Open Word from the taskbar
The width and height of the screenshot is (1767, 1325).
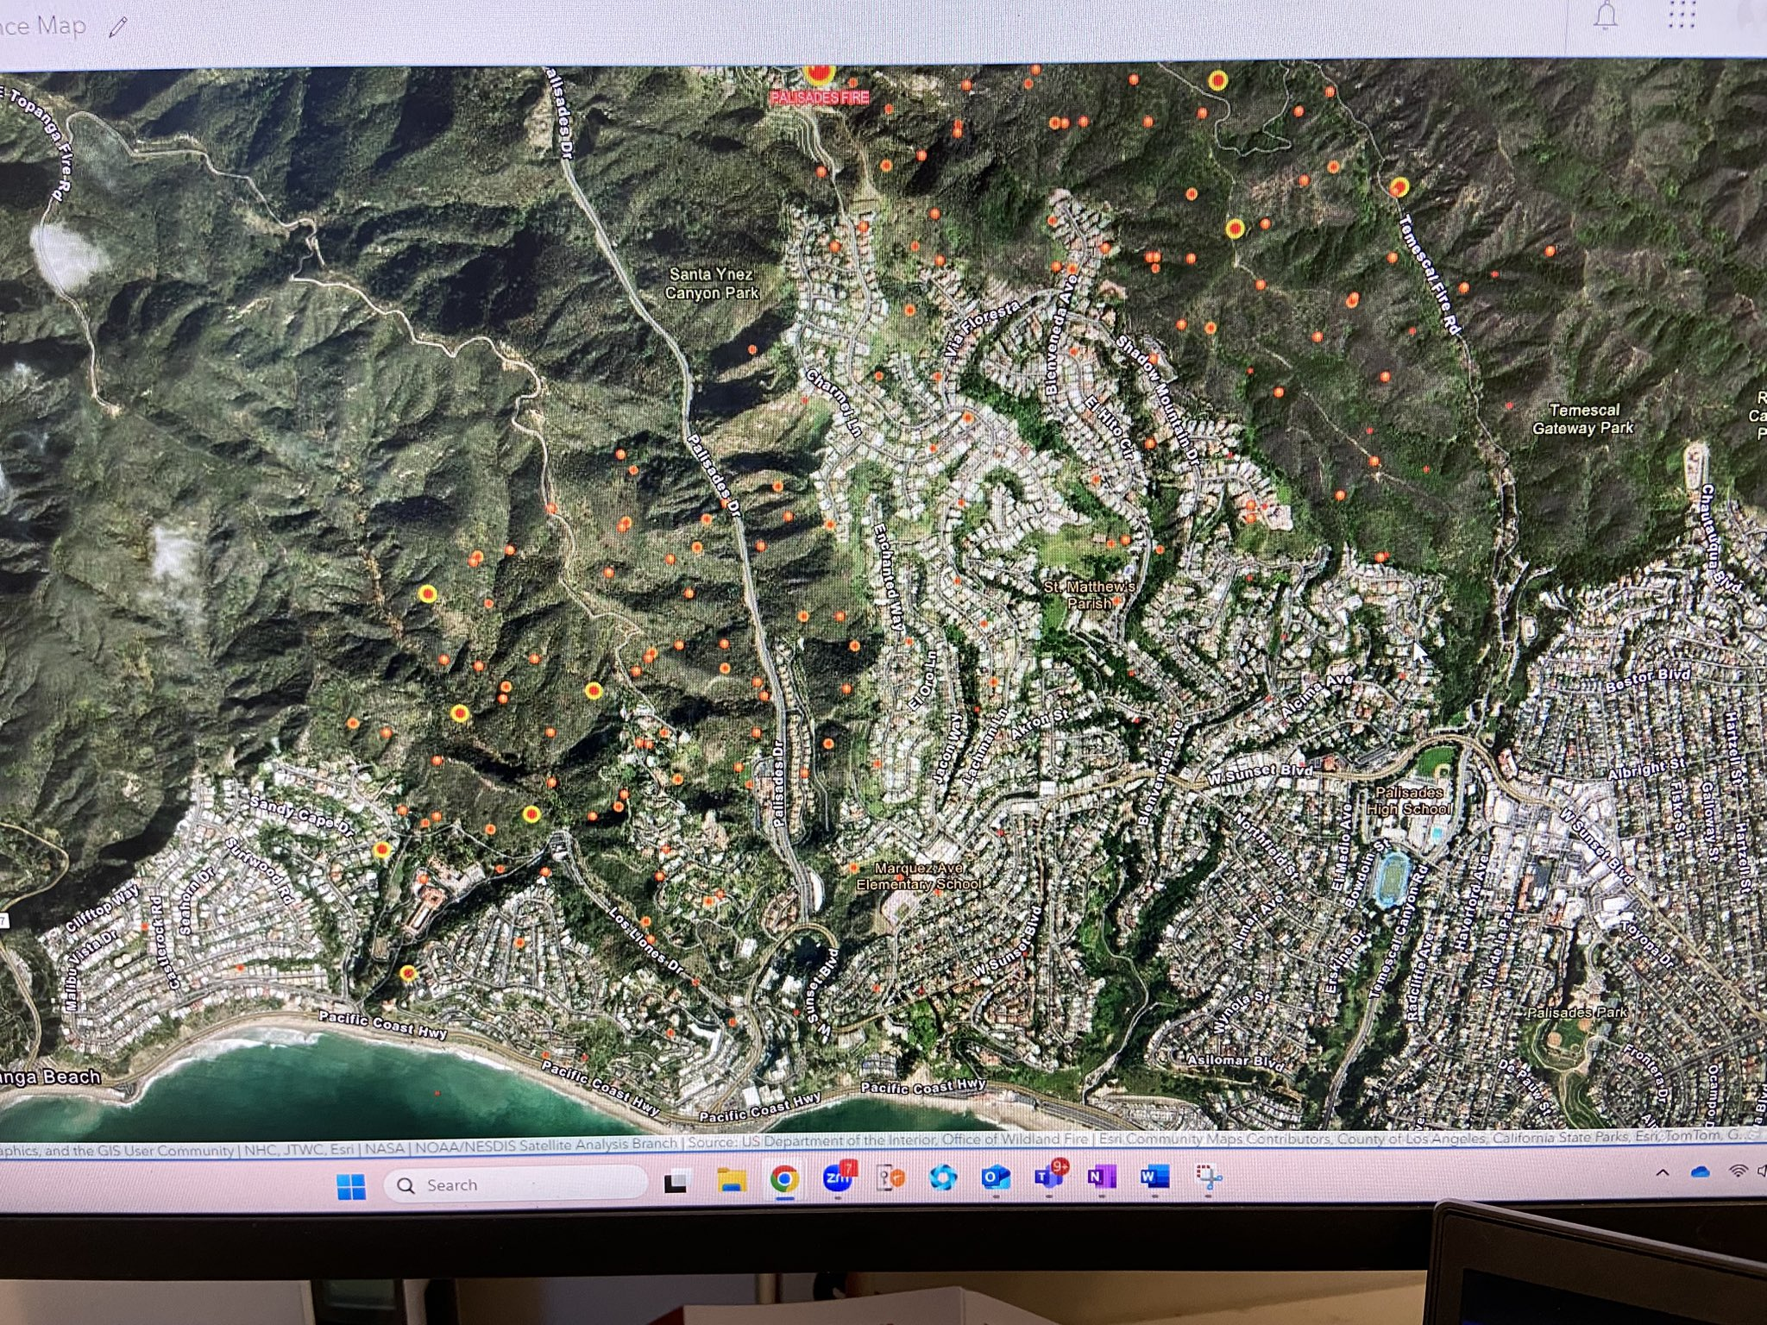click(x=1154, y=1176)
